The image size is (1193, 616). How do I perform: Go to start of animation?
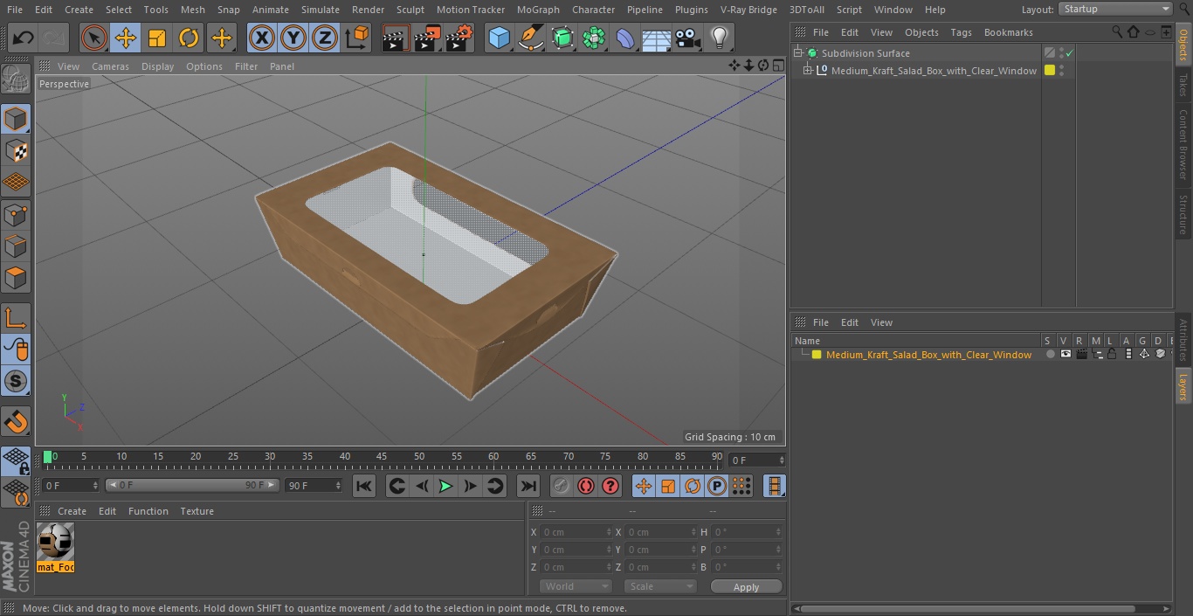364,486
